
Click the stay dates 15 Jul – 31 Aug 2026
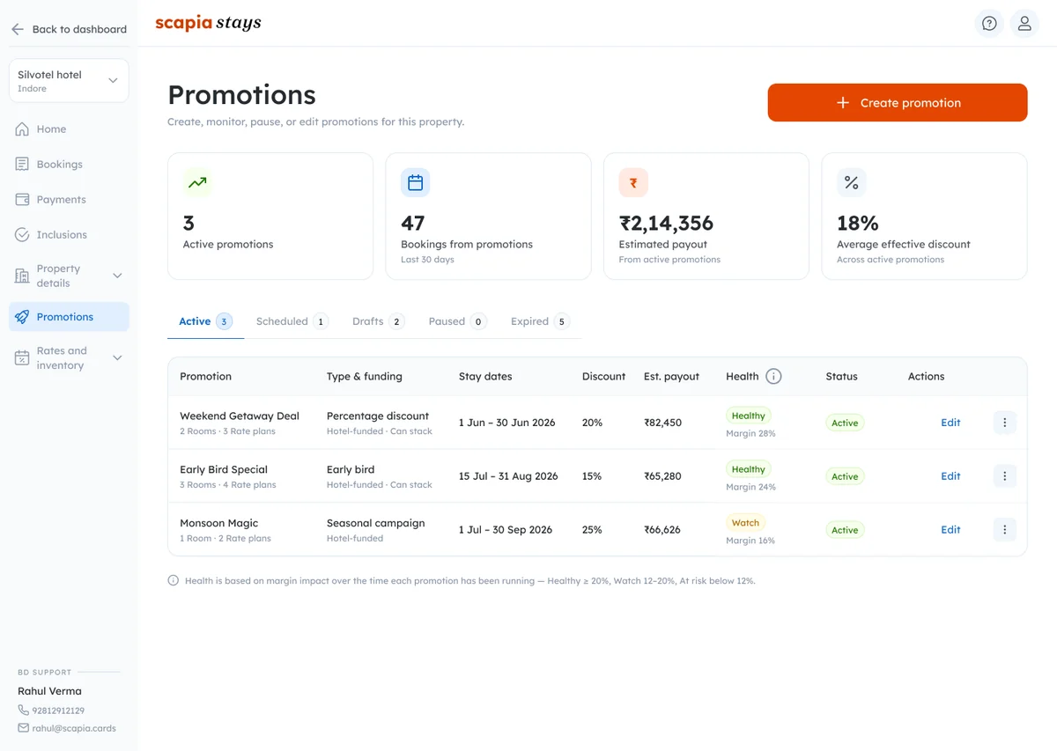click(508, 476)
